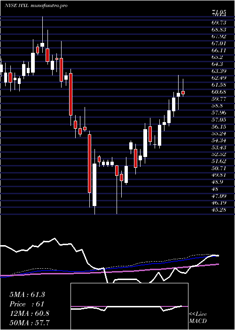
Task: Select the 53.43 axis value
Action: [219, 147]
